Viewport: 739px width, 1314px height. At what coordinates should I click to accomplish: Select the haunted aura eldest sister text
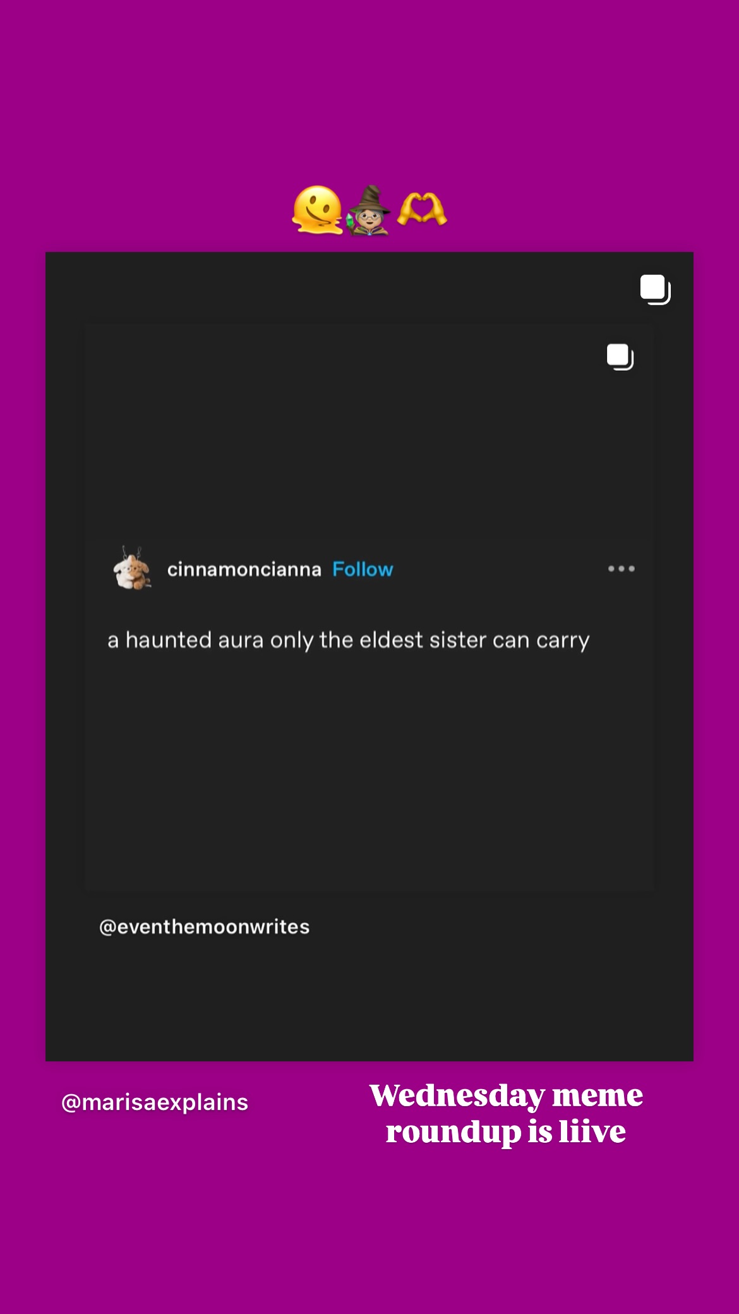pyautogui.click(x=348, y=640)
